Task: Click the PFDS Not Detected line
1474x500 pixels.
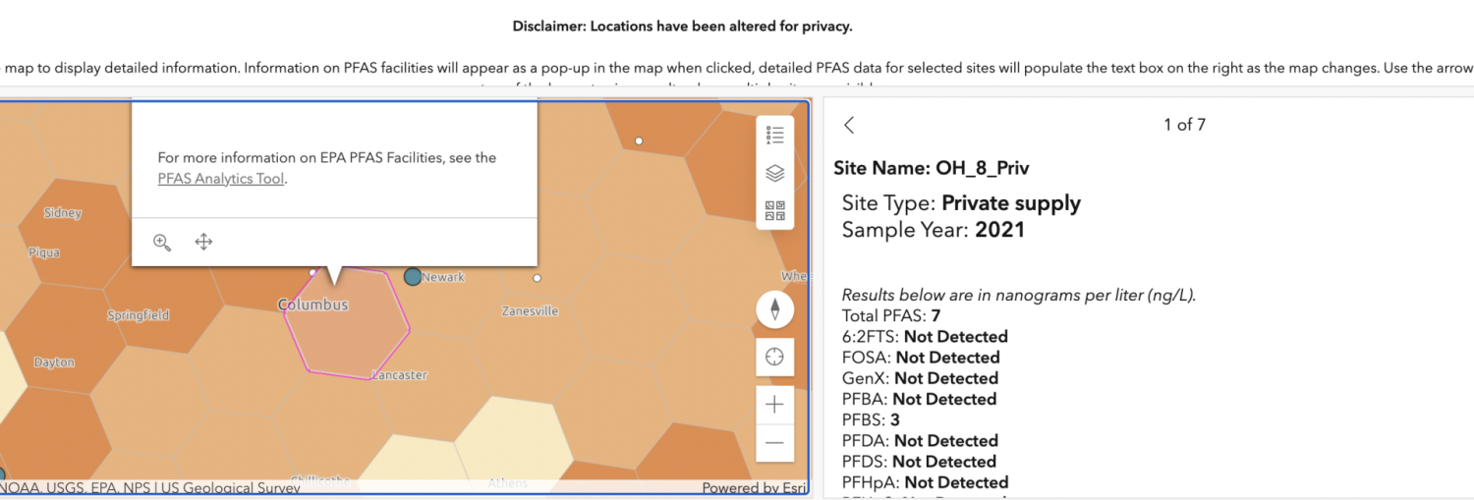Action: 919,462
